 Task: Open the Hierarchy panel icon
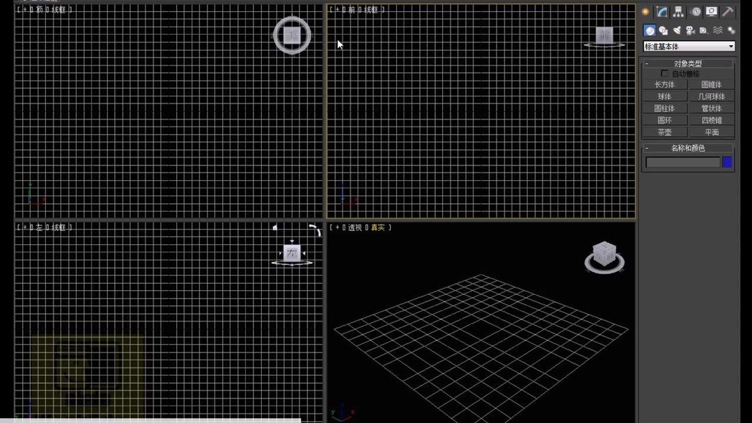(677, 11)
